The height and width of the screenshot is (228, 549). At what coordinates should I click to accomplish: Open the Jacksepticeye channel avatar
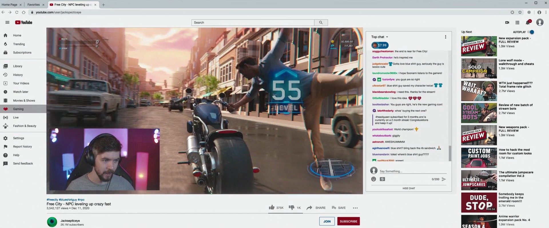(x=52, y=222)
